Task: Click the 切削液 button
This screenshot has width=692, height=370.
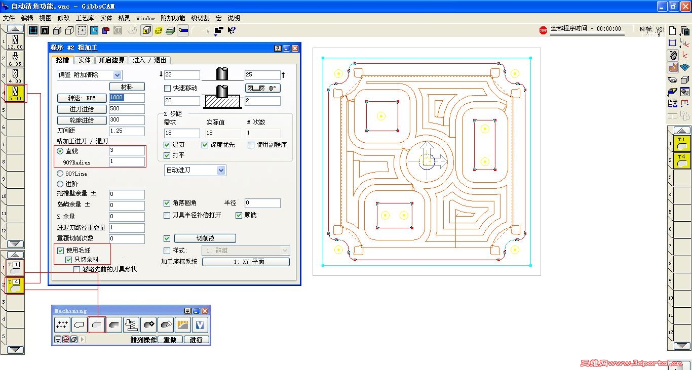Action: [205, 238]
